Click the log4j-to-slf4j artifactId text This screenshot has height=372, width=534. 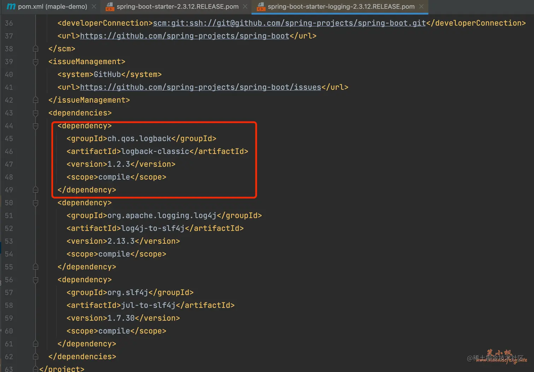pos(153,228)
